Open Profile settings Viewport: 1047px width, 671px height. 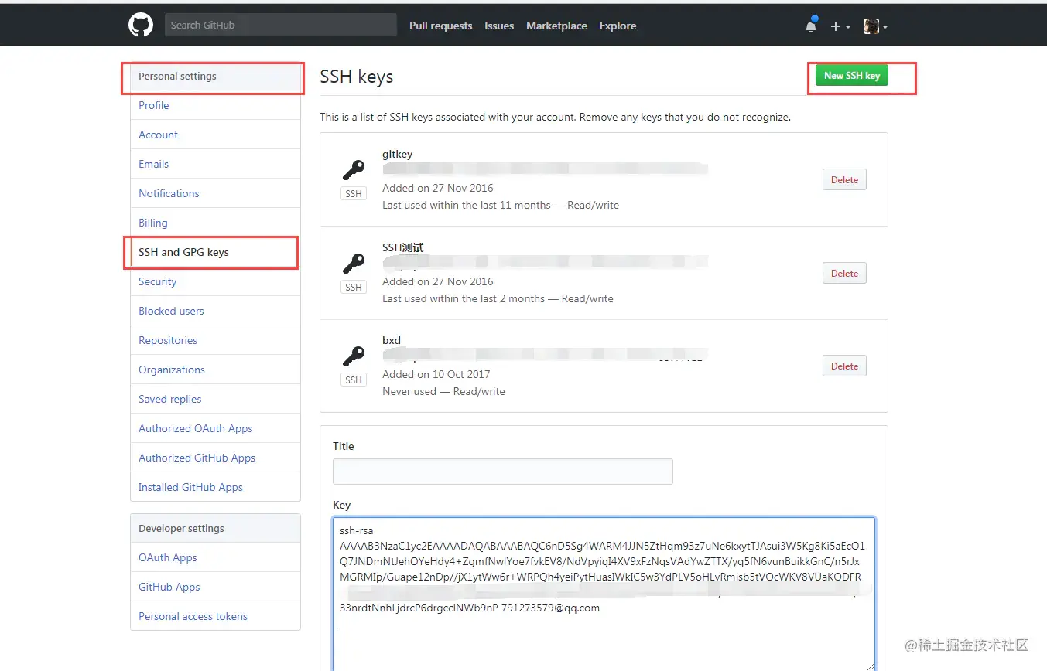click(x=215, y=105)
